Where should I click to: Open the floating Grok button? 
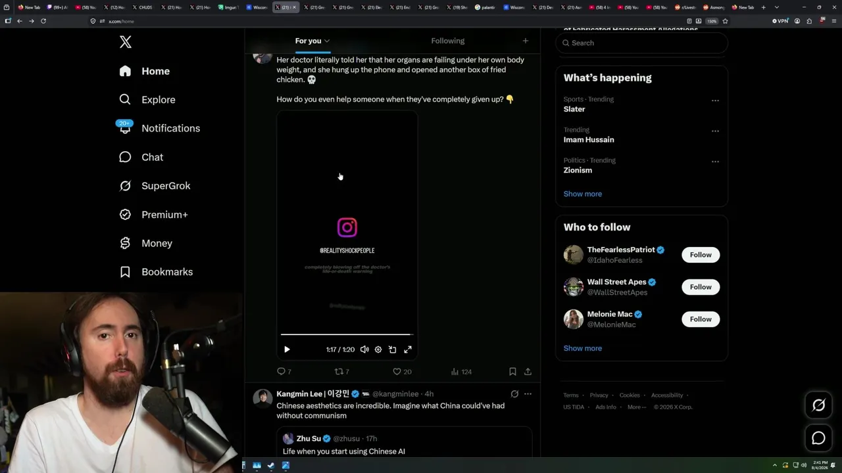(x=818, y=405)
